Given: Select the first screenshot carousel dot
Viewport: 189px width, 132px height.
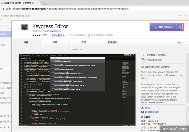Looking at the screenshot, I should (73, 49).
